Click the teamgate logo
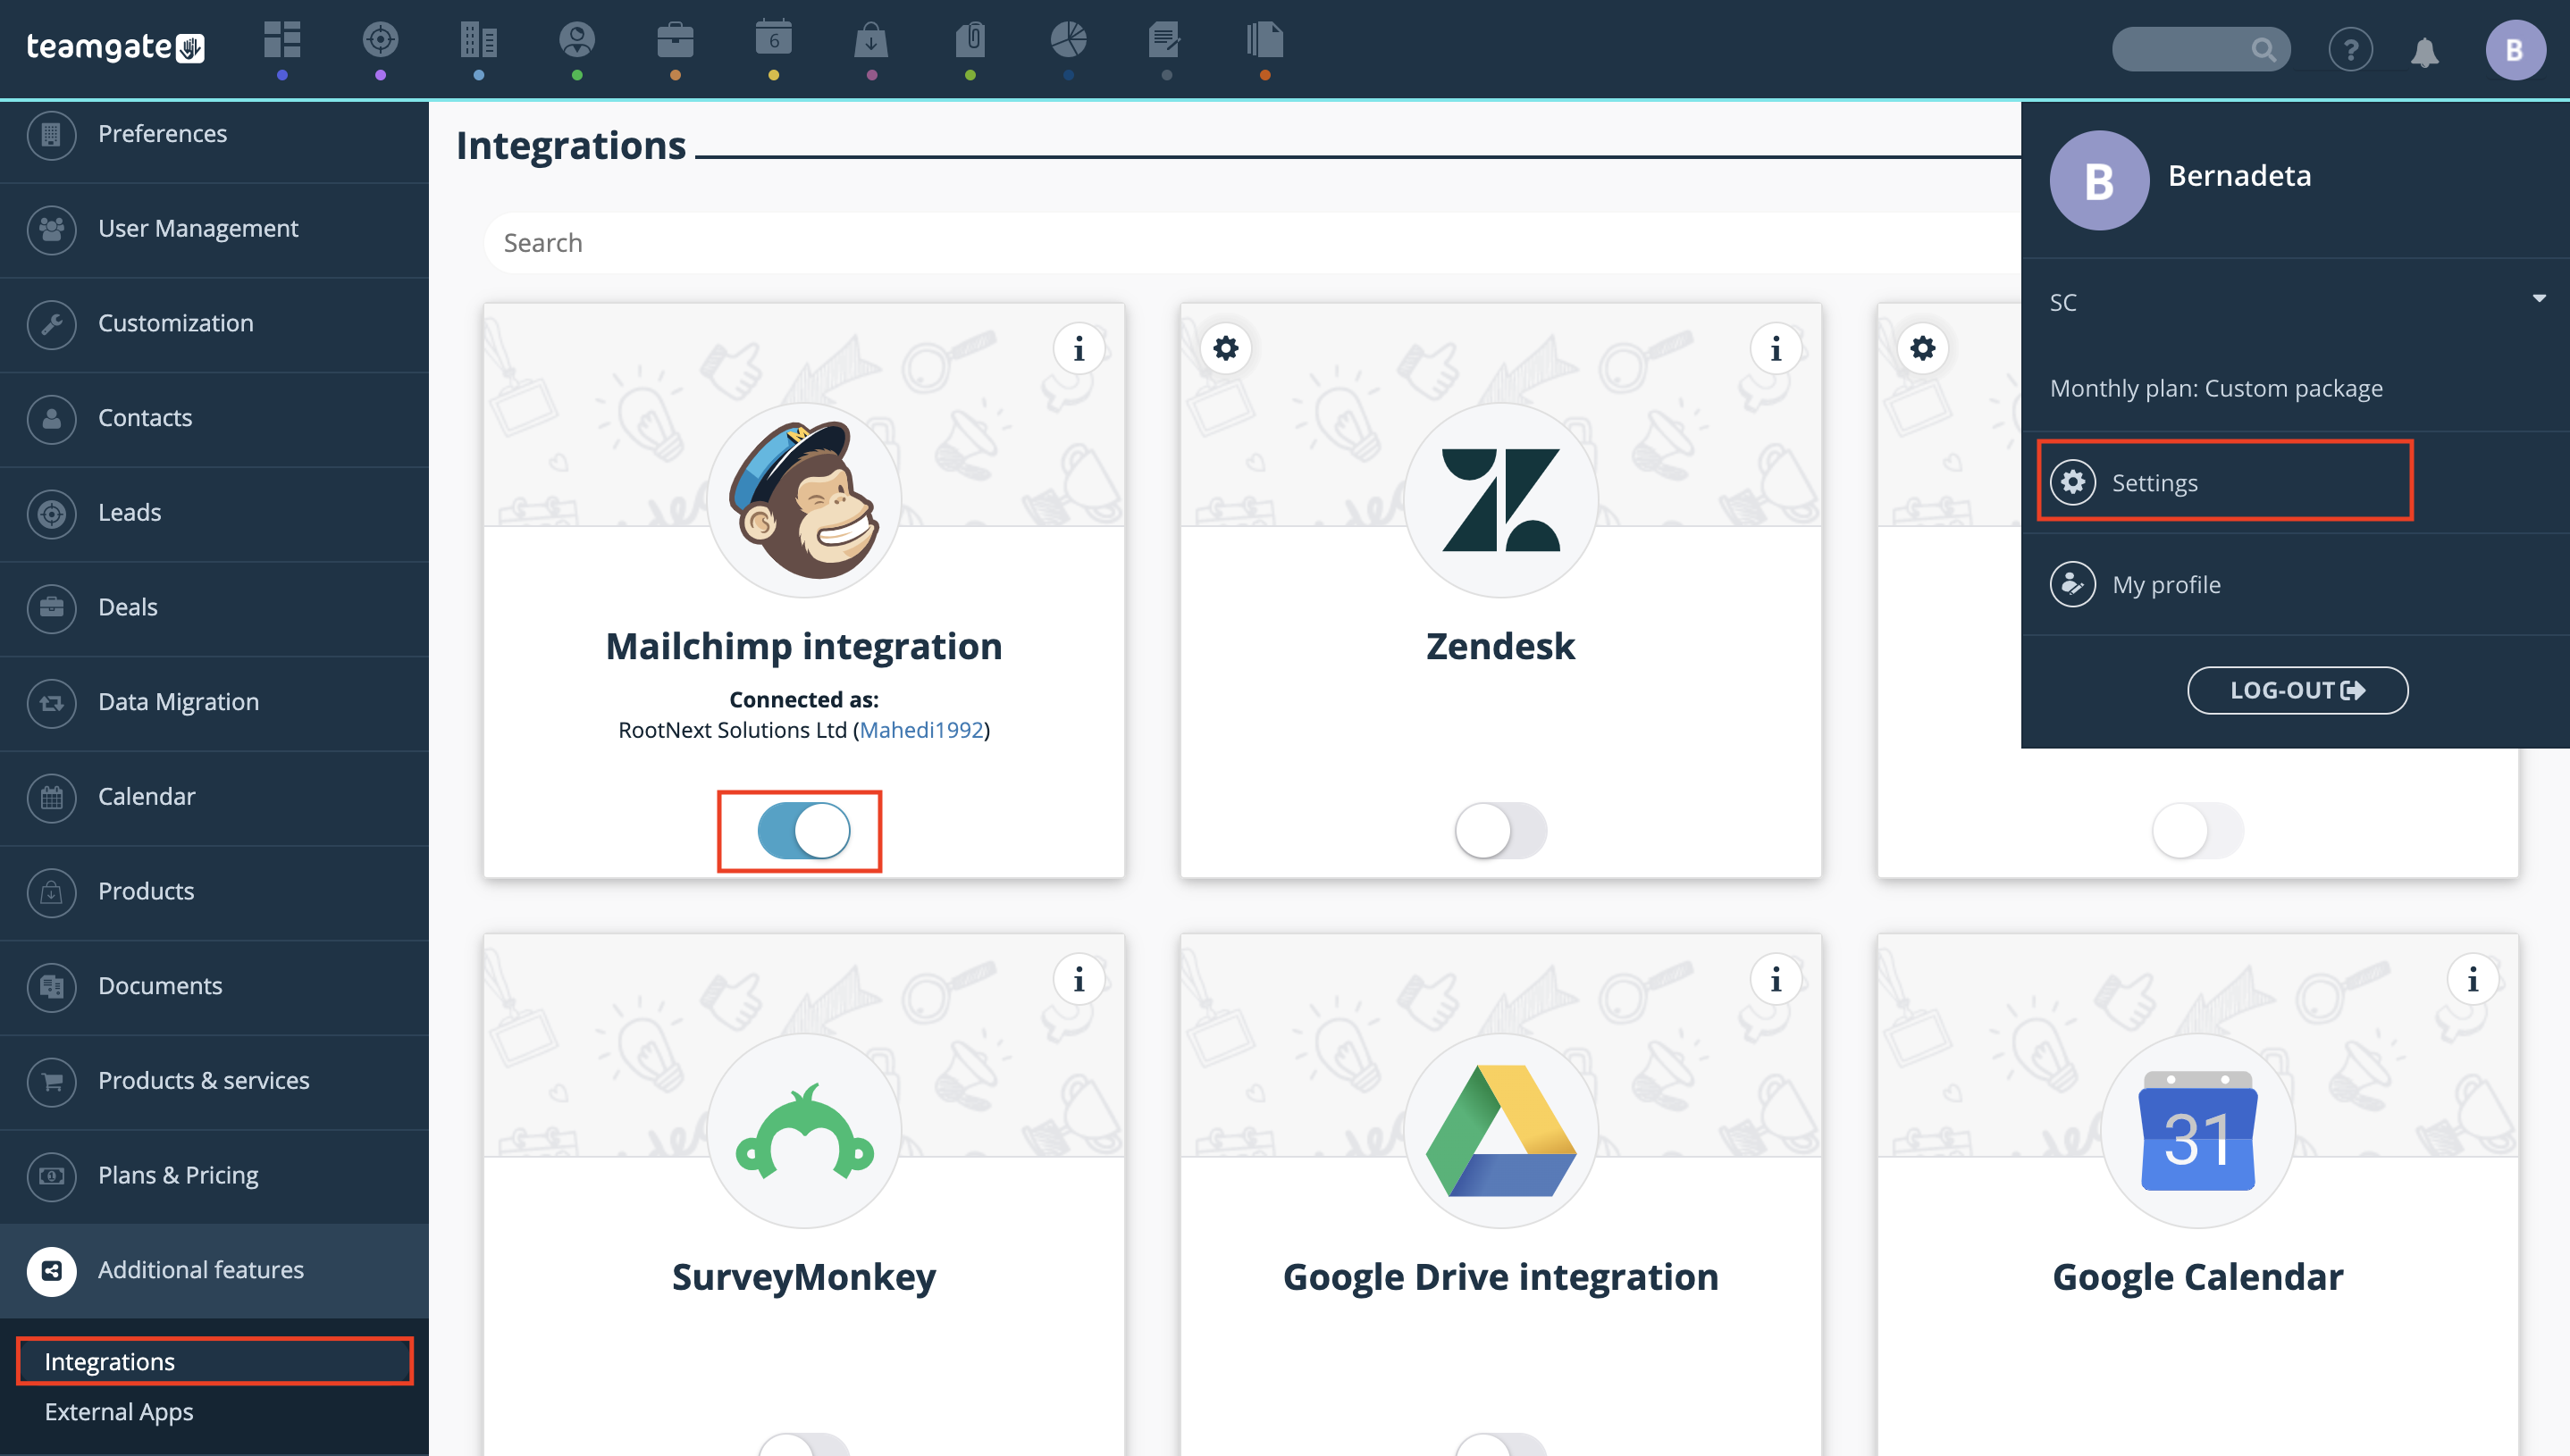The height and width of the screenshot is (1456, 2570). click(x=115, y=47)
